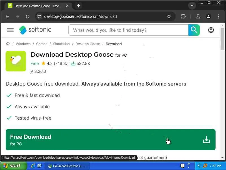The image size is (226, 170).
Task: Open Softonic hamburger menu
Action: tap(10, 30)
